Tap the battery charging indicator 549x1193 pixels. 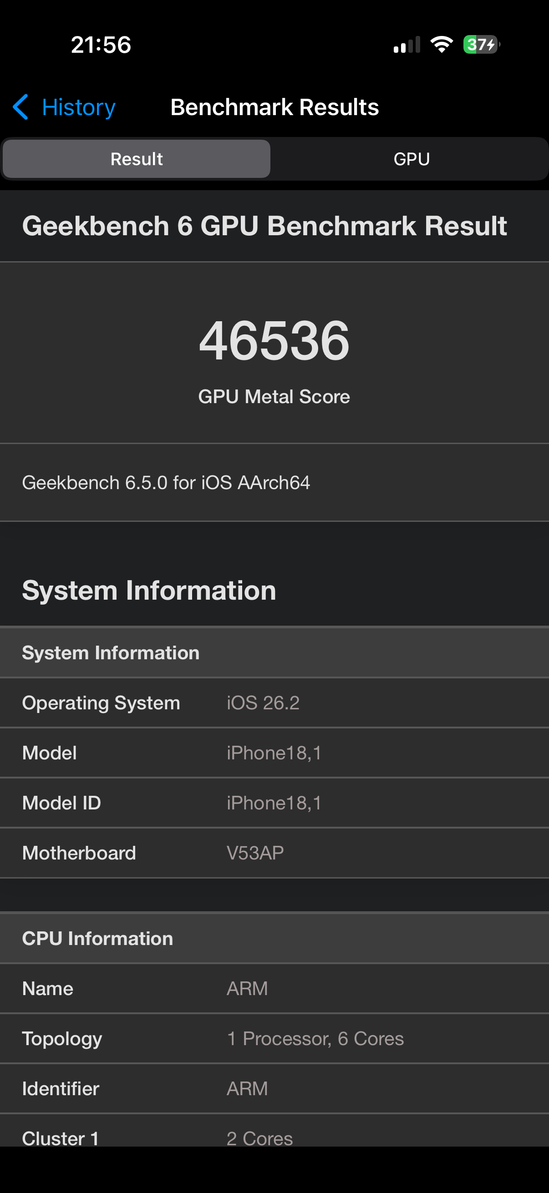(x=481, y=45)
